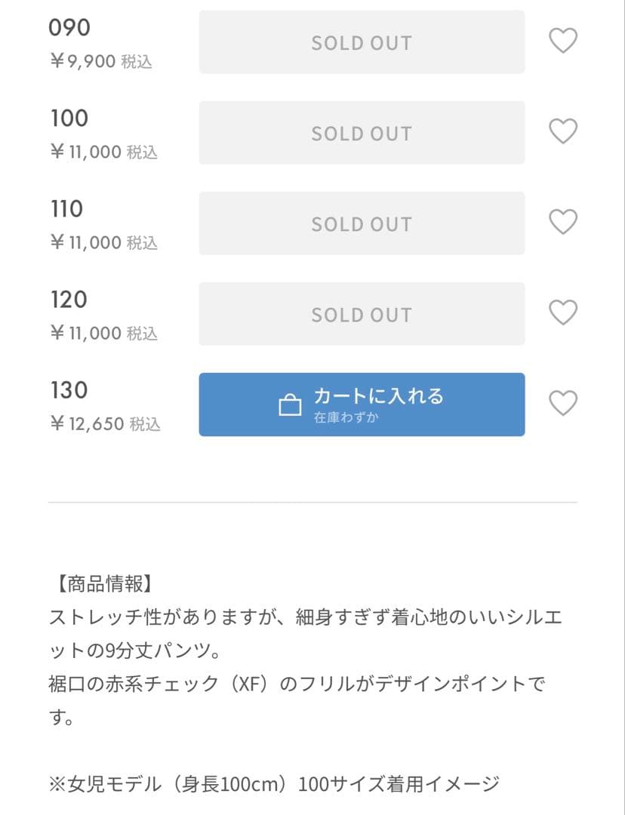Image resolution: width=625 pixels, height=815 pixels.
Task: Click the 女児モデル 100サイズ着用 note line
Action: point(274,784)
